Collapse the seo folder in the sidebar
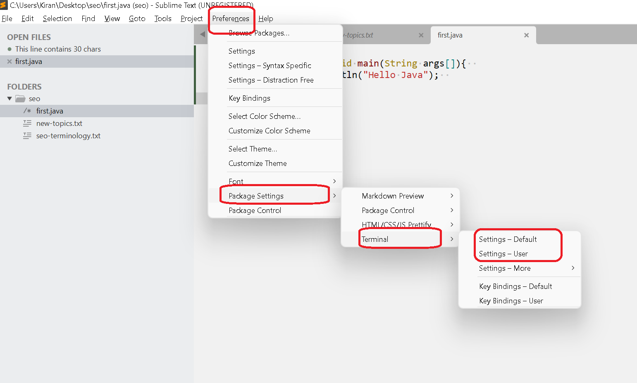 click(9, 98)
